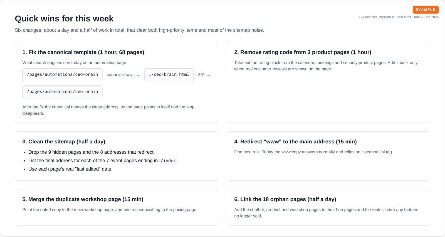
Task: Click heading '2. Remove rating code from 3 product pages'
Action: (x=303, y=52)
